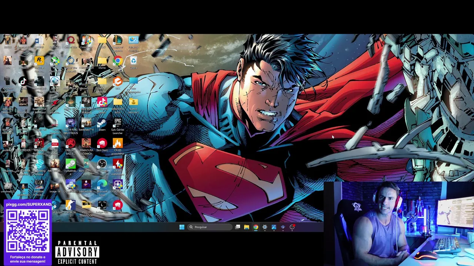
Task: Select the Counter-Strike 2 desktop shortcut
Action: pos(71,208)
